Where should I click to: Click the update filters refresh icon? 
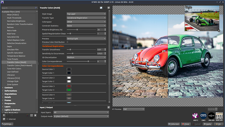tap(4, 119)
